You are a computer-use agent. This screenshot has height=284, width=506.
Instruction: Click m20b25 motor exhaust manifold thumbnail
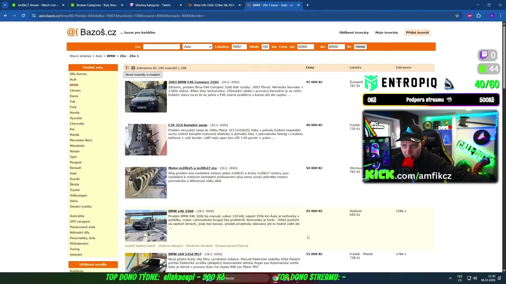[146, 183]
